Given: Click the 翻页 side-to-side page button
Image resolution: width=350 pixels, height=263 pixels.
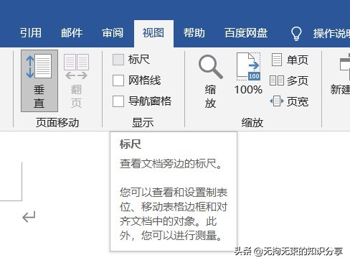Looking at the screenshot, I should pyautogui.click(x=76, y=81).
